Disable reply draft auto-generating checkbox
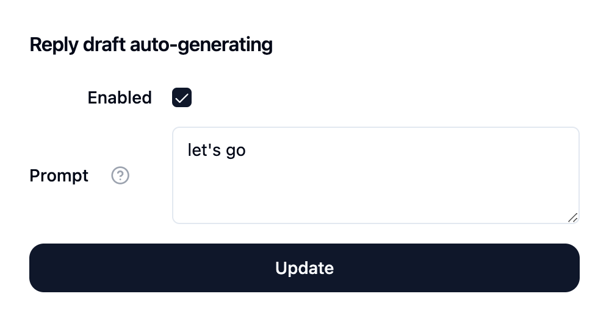609x330 pixels. 182,97
